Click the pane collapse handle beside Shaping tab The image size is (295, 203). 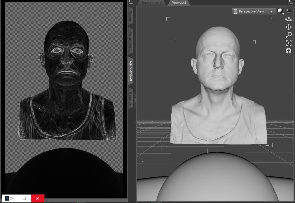tap(135, 101)
